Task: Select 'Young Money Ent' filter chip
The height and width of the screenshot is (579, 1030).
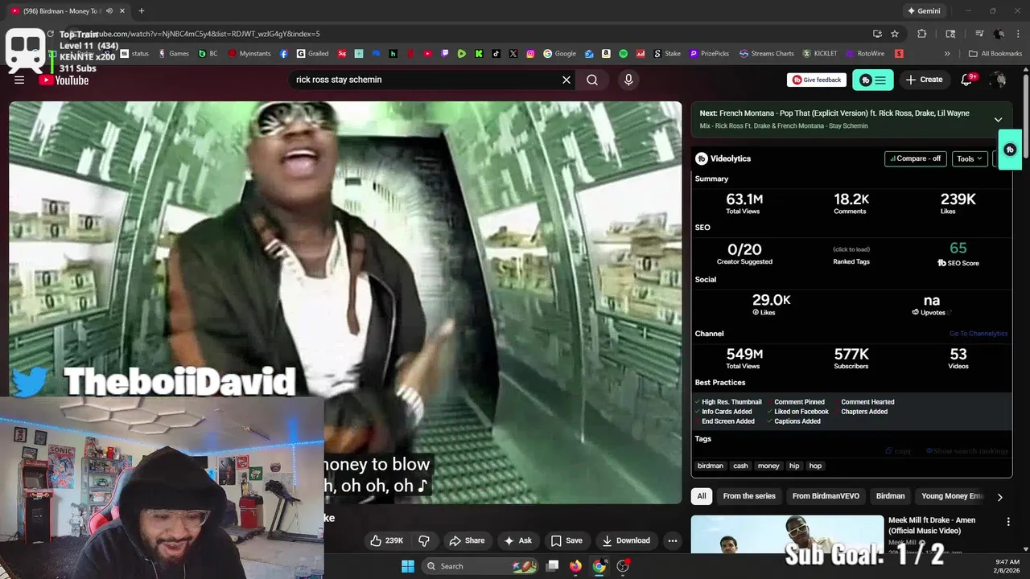Action: point(953,496)
